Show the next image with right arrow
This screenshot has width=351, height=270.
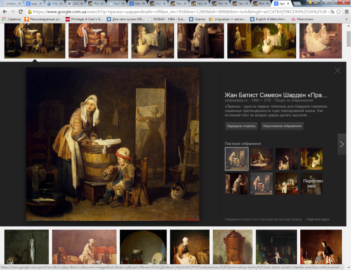click(x=342, y=144)
